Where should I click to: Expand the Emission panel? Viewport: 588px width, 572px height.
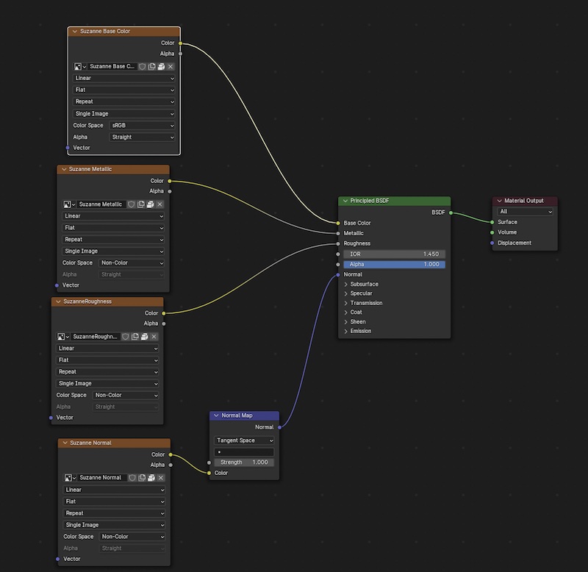(x=345, y=331)
